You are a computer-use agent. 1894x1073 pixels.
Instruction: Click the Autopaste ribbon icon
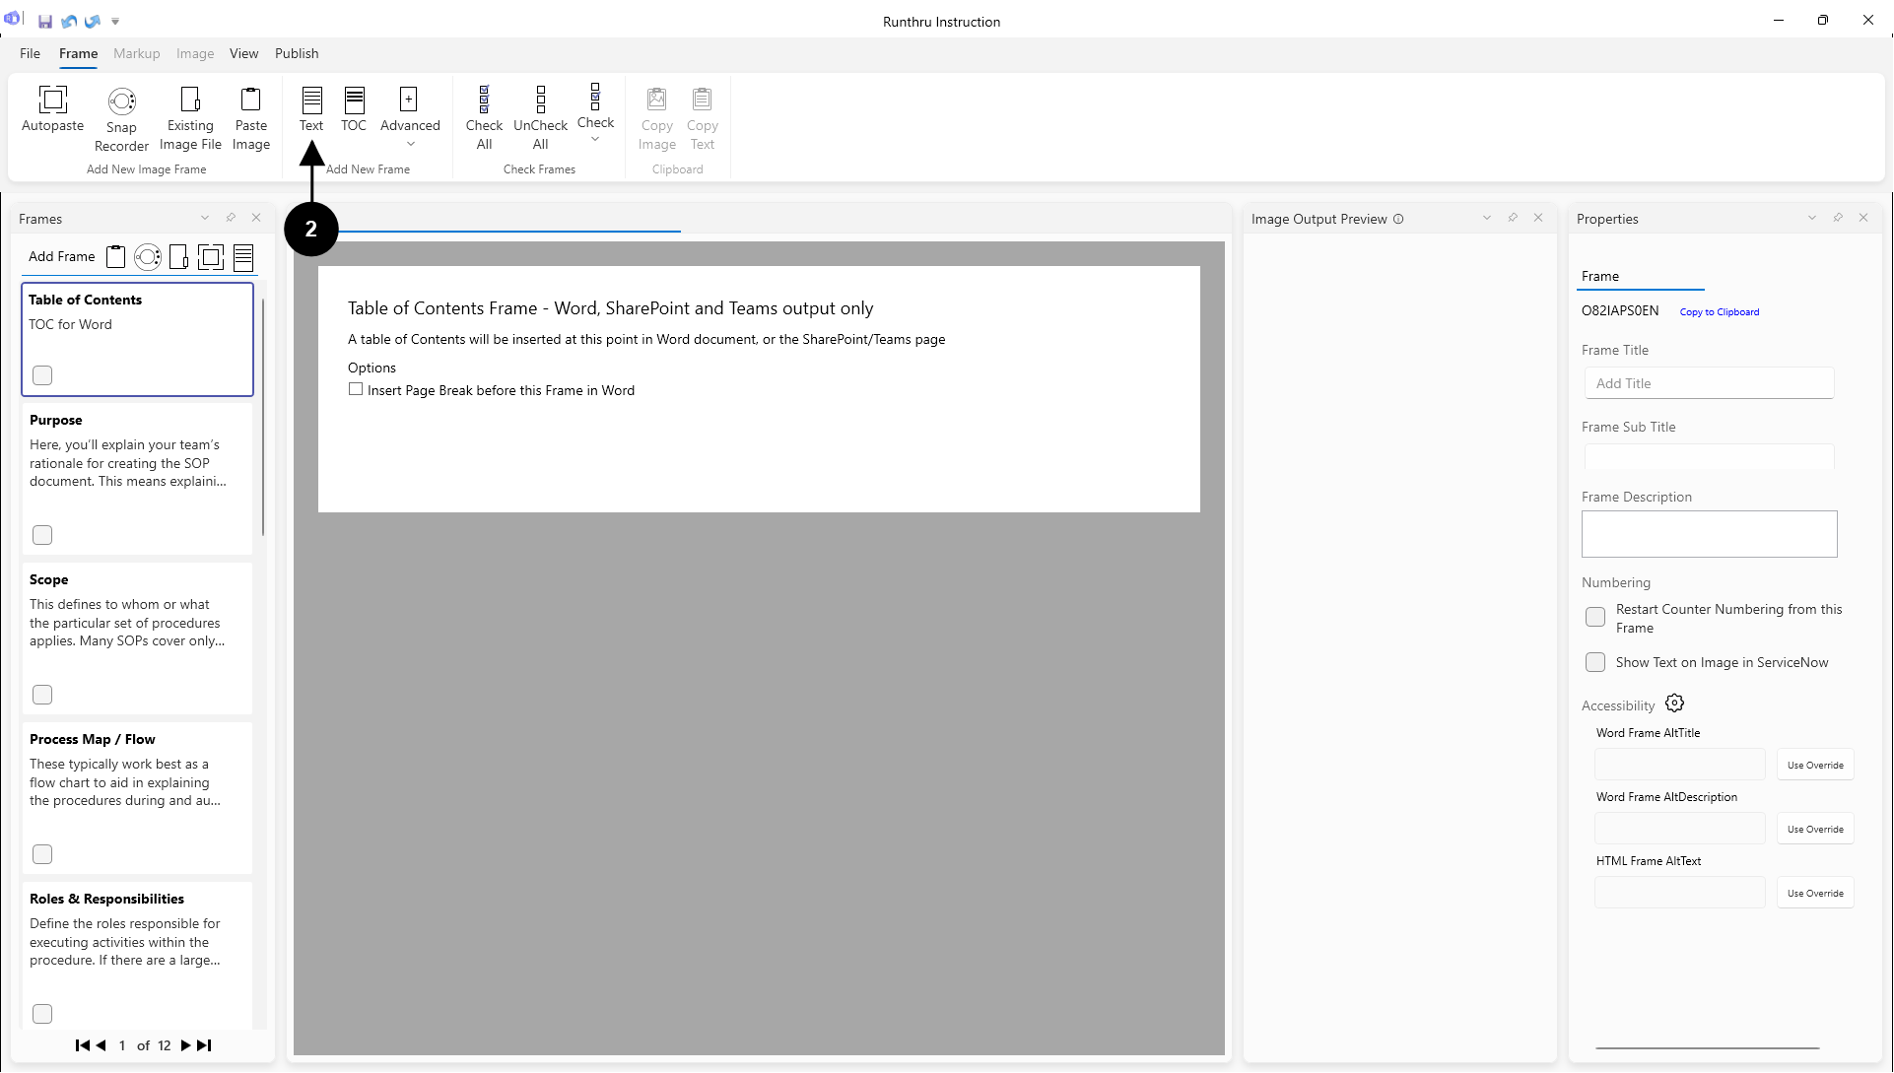point(52,100)
